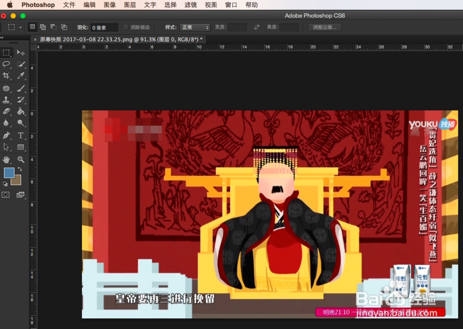This screenshot has width=463, height=329.
Task: Open the 滤镜 menu
Action: click(x=190, y=5)
